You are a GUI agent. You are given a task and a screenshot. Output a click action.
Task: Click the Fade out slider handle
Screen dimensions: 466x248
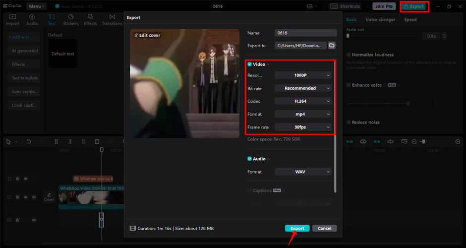(348, 36)
